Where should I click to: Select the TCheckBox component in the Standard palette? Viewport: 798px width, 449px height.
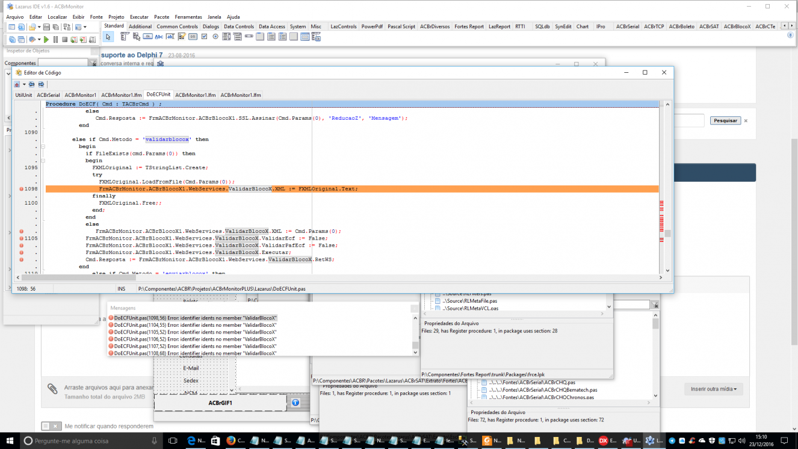tap(204, 37)
